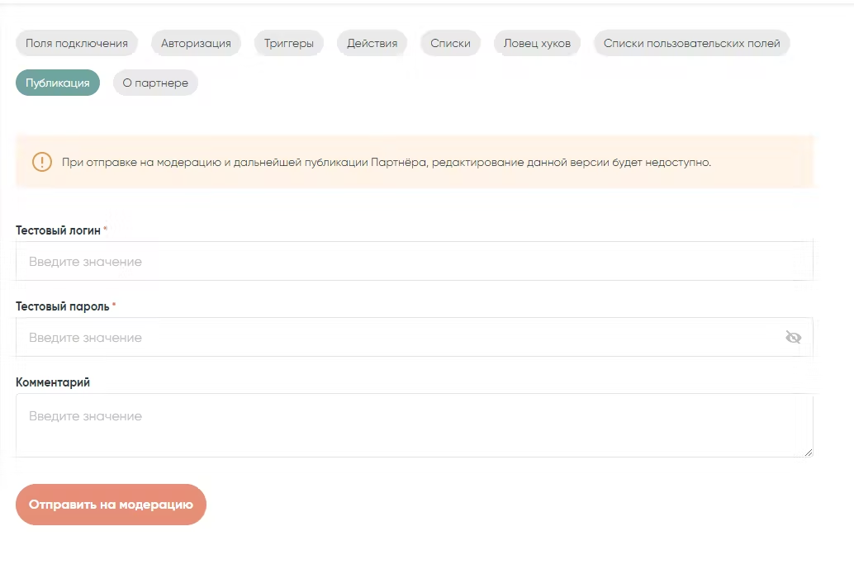Click the Комментарий field label
The height and width of the screenshot is (569, 854).
53,382
